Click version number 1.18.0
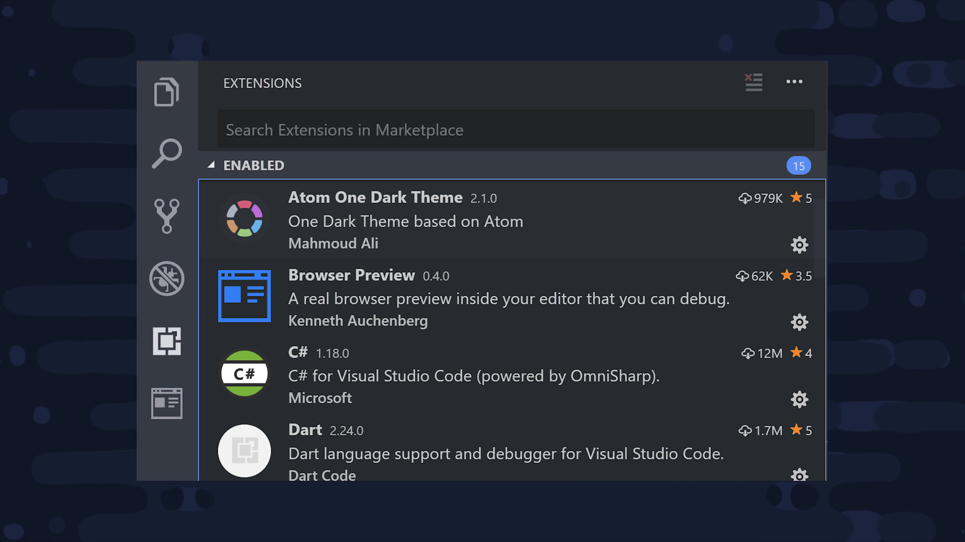This screenshot has width=965, height=542. [332, 354]
